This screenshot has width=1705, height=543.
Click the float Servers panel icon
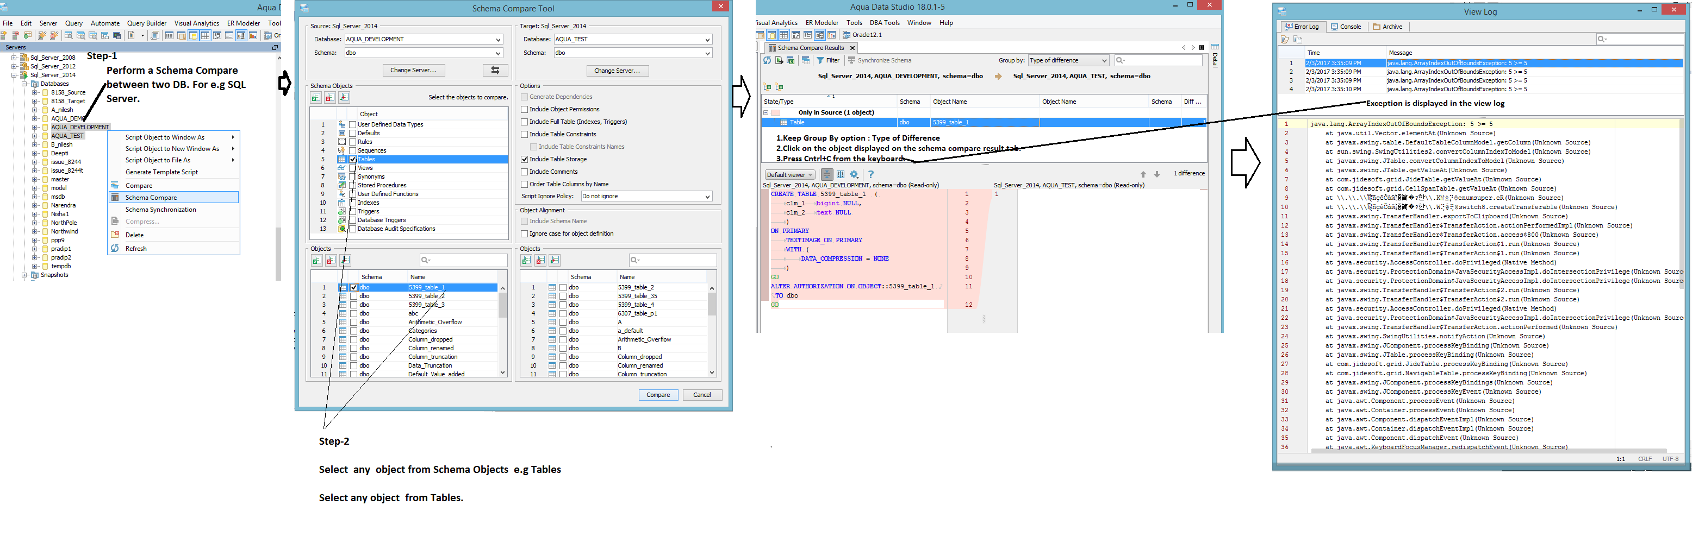275,48
